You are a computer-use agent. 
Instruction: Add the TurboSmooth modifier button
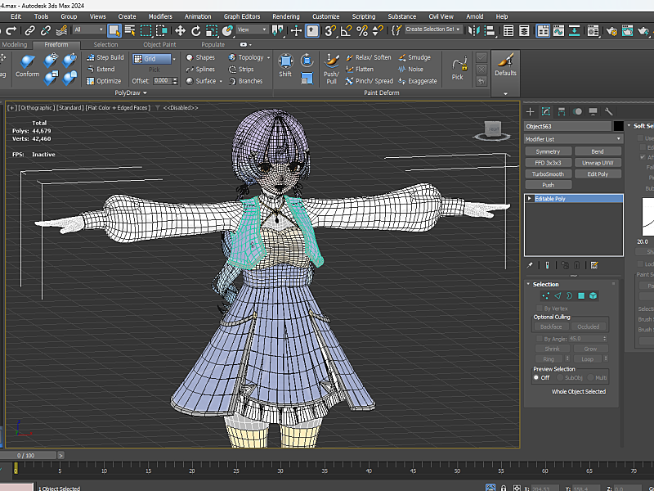pyautogui.click(x=548, y=174)
